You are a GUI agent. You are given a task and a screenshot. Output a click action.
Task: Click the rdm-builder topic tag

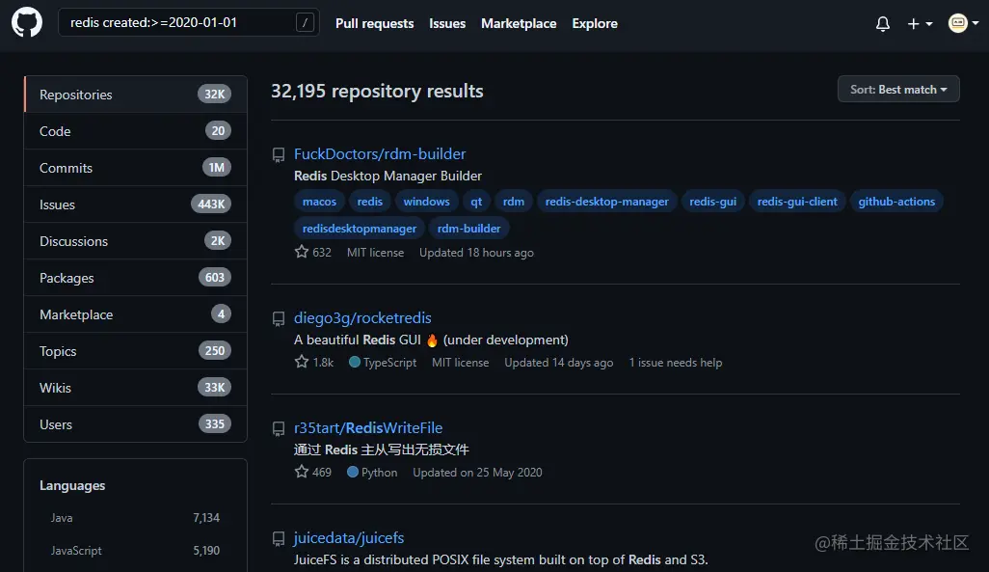(x=468, y=228)
